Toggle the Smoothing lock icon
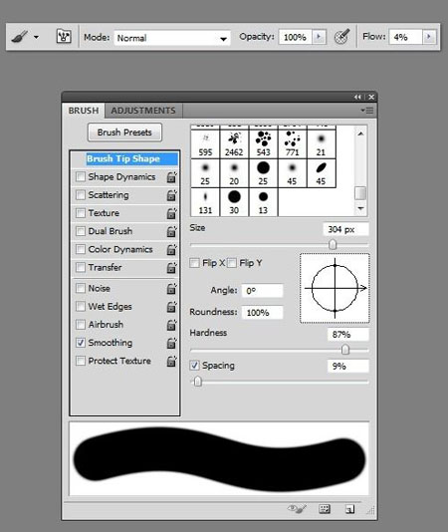Image resolution: width=448 pixels, height=532 pixels. tap(172, 343)
